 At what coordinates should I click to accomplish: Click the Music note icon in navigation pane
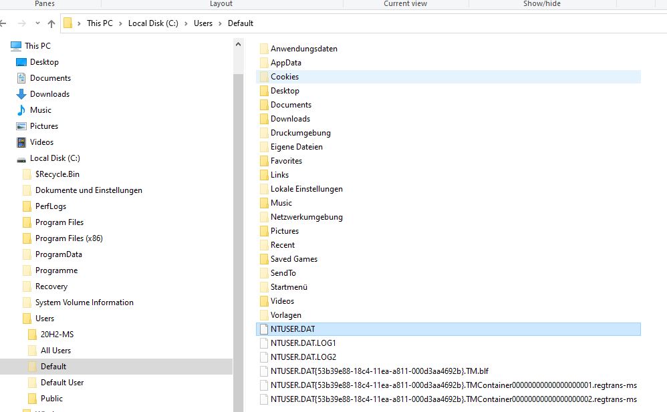(x=21, y=110)
